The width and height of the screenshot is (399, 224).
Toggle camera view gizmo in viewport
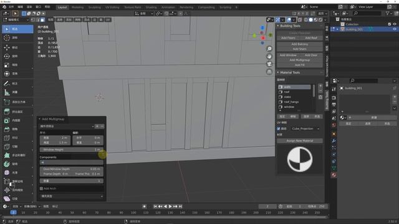pos(269,64)
